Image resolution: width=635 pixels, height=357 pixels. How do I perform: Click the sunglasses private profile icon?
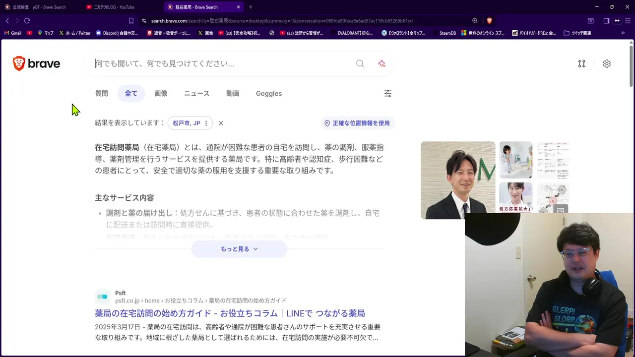point(617,21)
